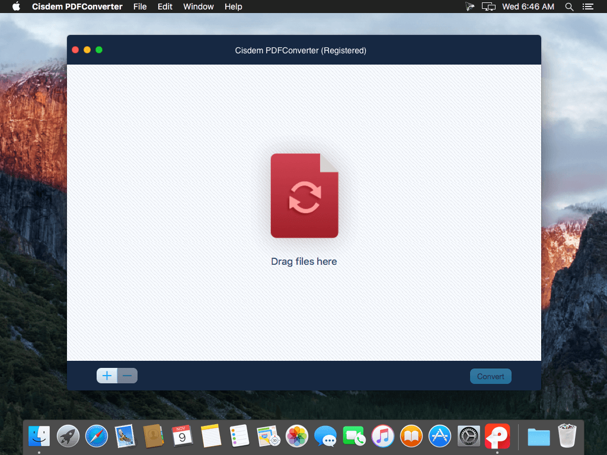Open the blue folder in the Dock
This screenshot has height=455, width=607.
click(539, 437)
